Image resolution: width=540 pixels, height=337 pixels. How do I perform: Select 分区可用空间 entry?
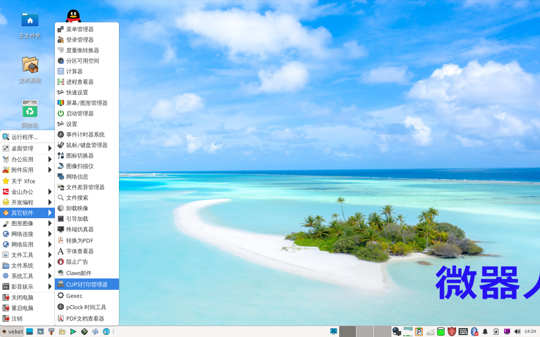click(87, 61)
